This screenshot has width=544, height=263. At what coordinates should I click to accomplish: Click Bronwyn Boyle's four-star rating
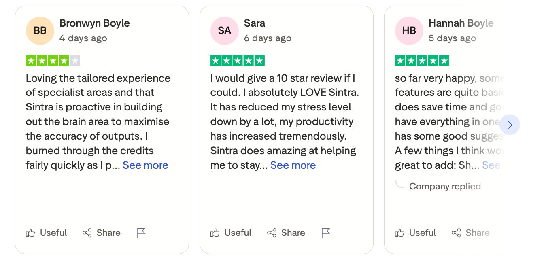coord(53,61)
